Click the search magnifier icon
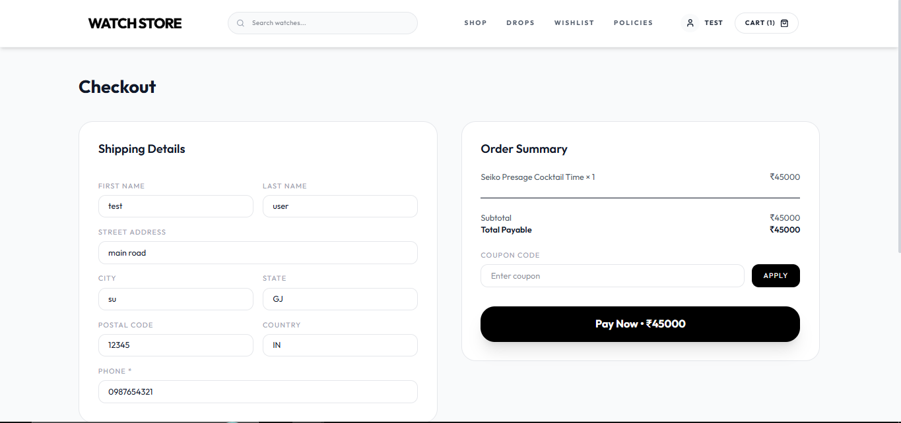 click(x=240, y=22)
